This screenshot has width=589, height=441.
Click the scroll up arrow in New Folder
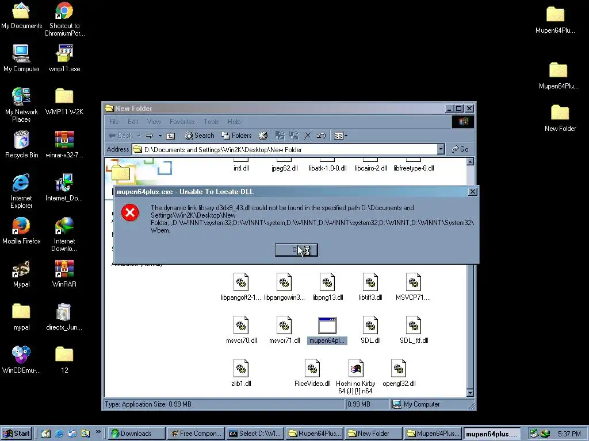pyautogui.click(x=469, y=161)
